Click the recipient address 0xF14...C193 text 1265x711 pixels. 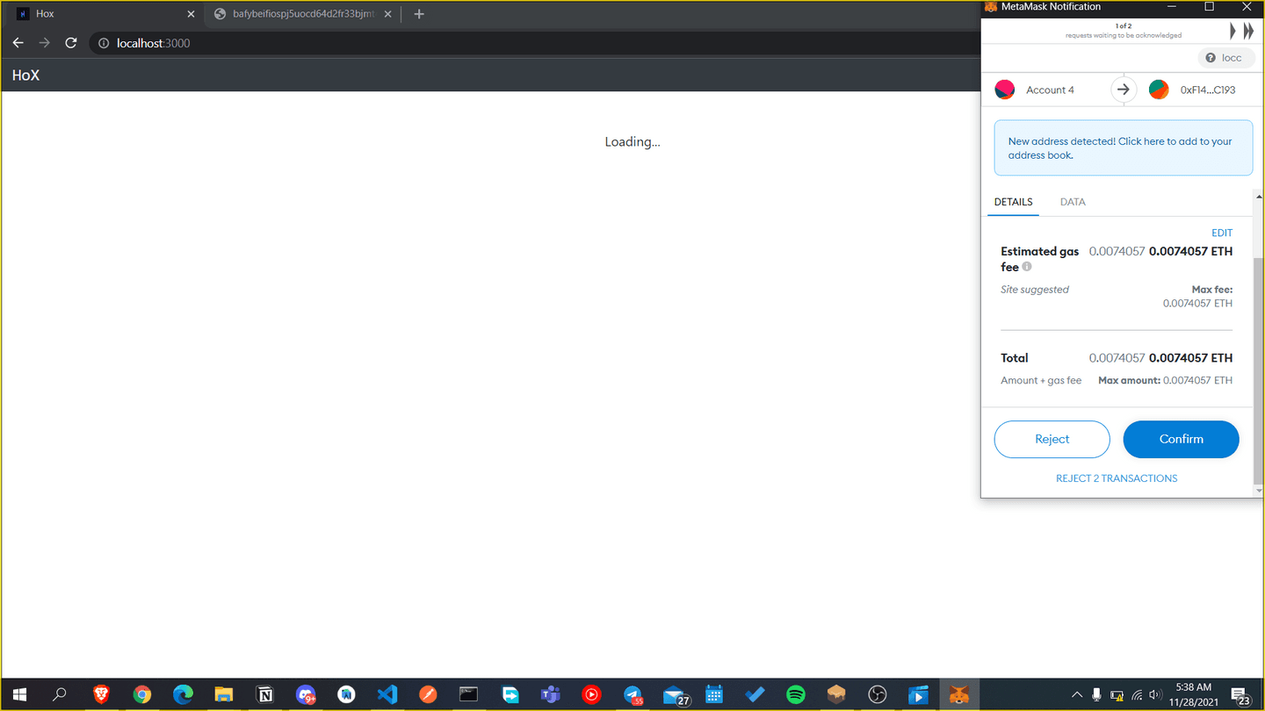tap(1208, 90)
